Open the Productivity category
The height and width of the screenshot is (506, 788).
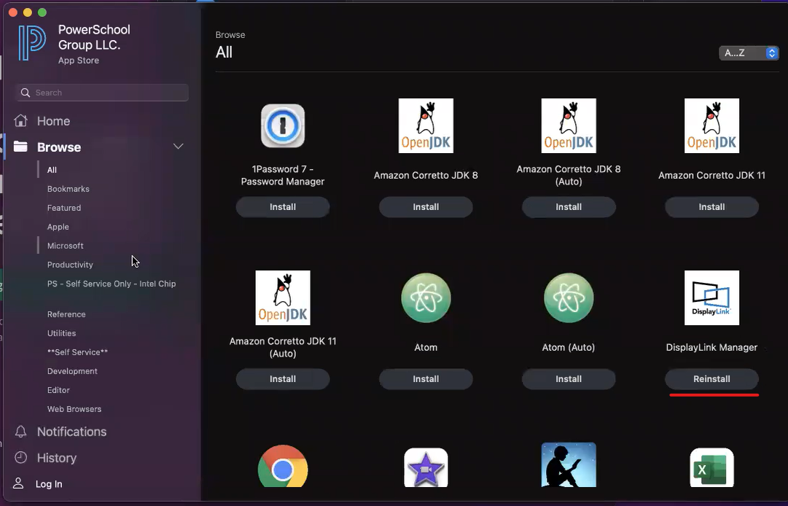pos(70,265)
